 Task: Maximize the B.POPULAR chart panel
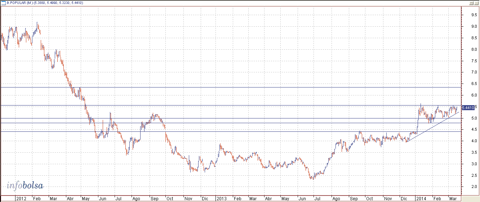point(471,3)
